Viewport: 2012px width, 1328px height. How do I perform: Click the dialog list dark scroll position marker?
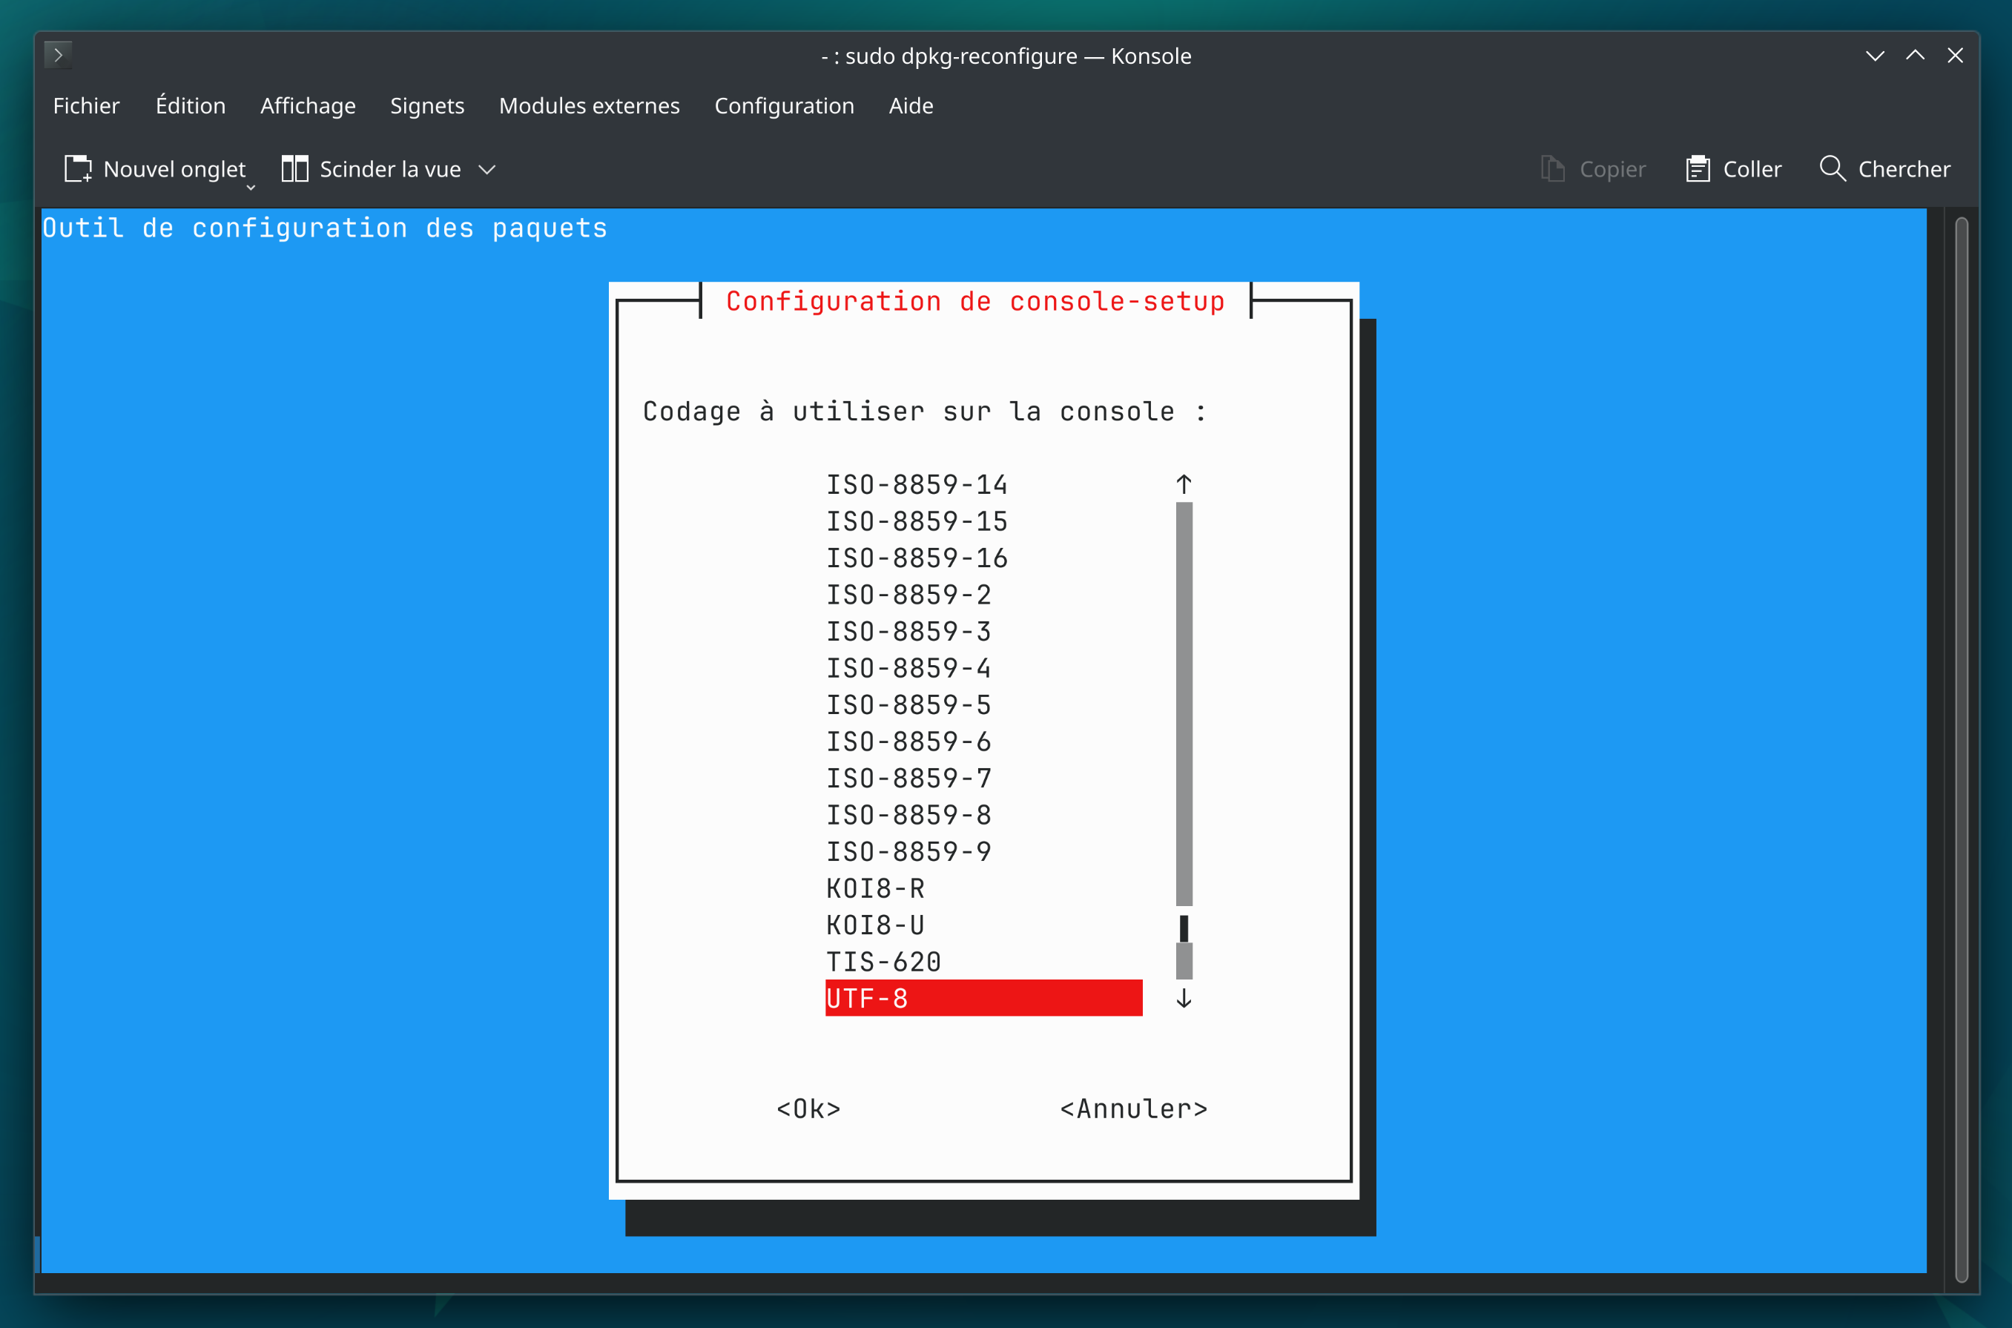click(1184, 928)
